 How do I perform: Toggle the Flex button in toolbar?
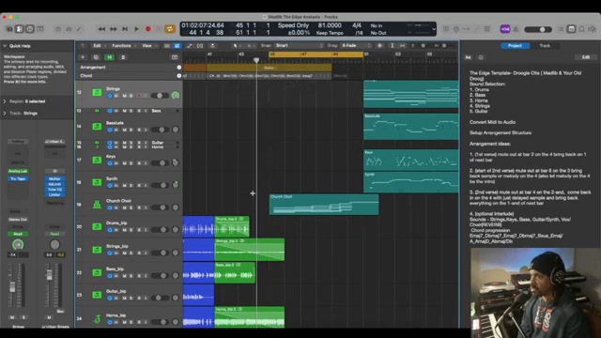[x=200, y=46]
